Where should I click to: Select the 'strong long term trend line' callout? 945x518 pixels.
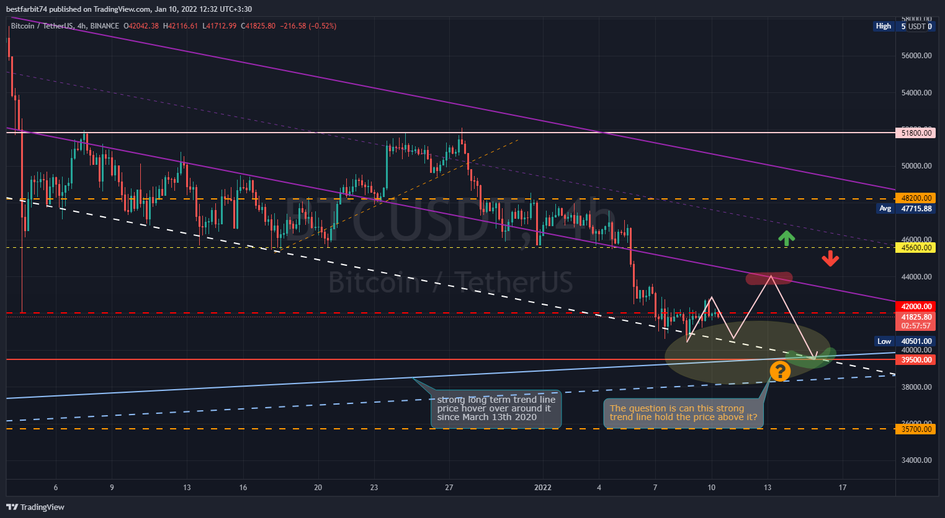(496, 409)
